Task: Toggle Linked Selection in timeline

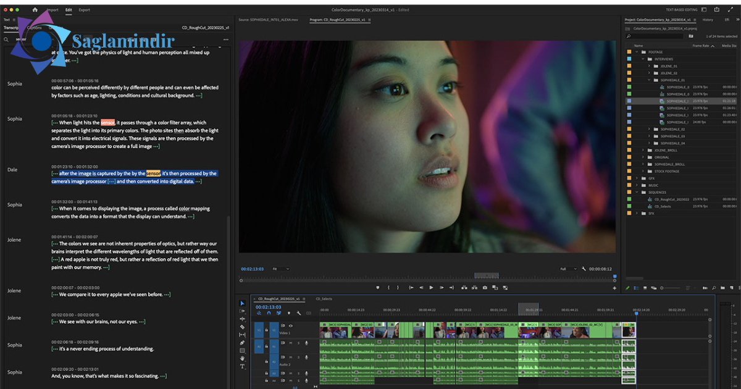Action: tap(278, 313)
